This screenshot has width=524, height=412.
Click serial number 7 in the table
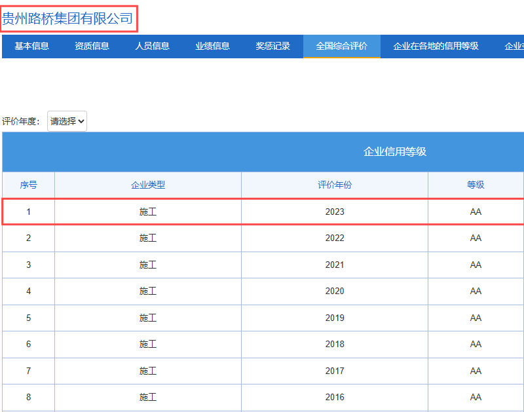coord(28,371)
